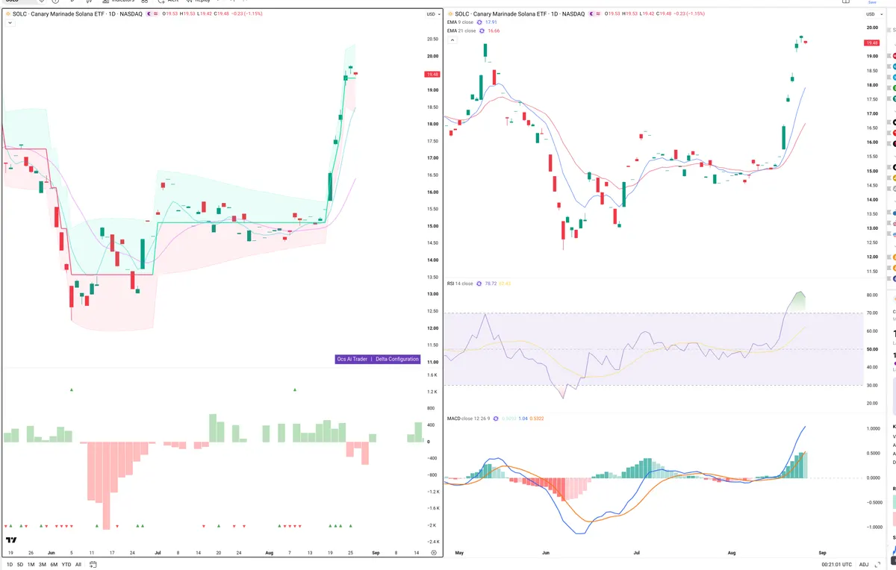Open left chart time axis settings gear
Screen dimensions: 896x570
click(x=433, y=553)
